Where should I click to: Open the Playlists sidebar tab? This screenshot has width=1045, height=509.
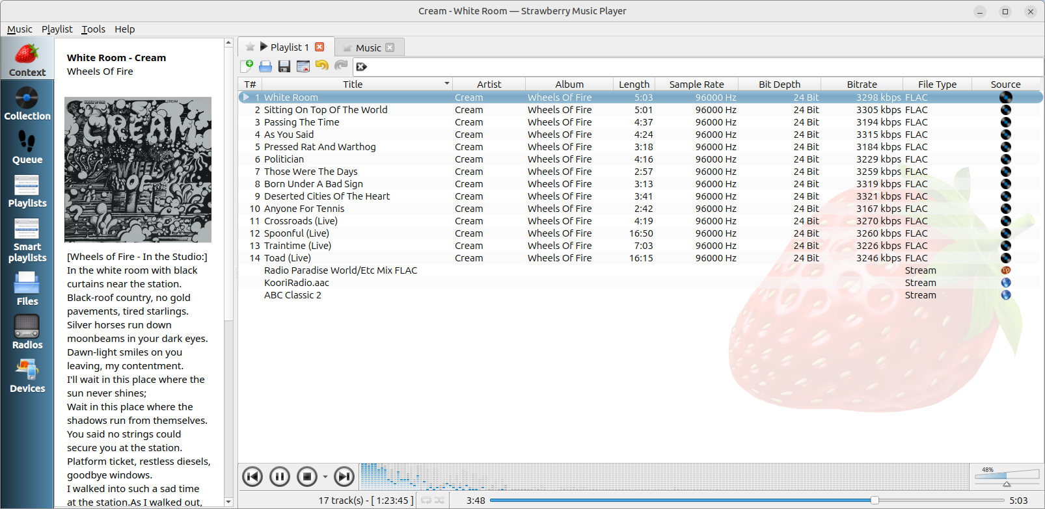coord(27,190)
